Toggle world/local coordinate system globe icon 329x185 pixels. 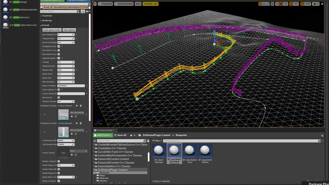(272, 4)
